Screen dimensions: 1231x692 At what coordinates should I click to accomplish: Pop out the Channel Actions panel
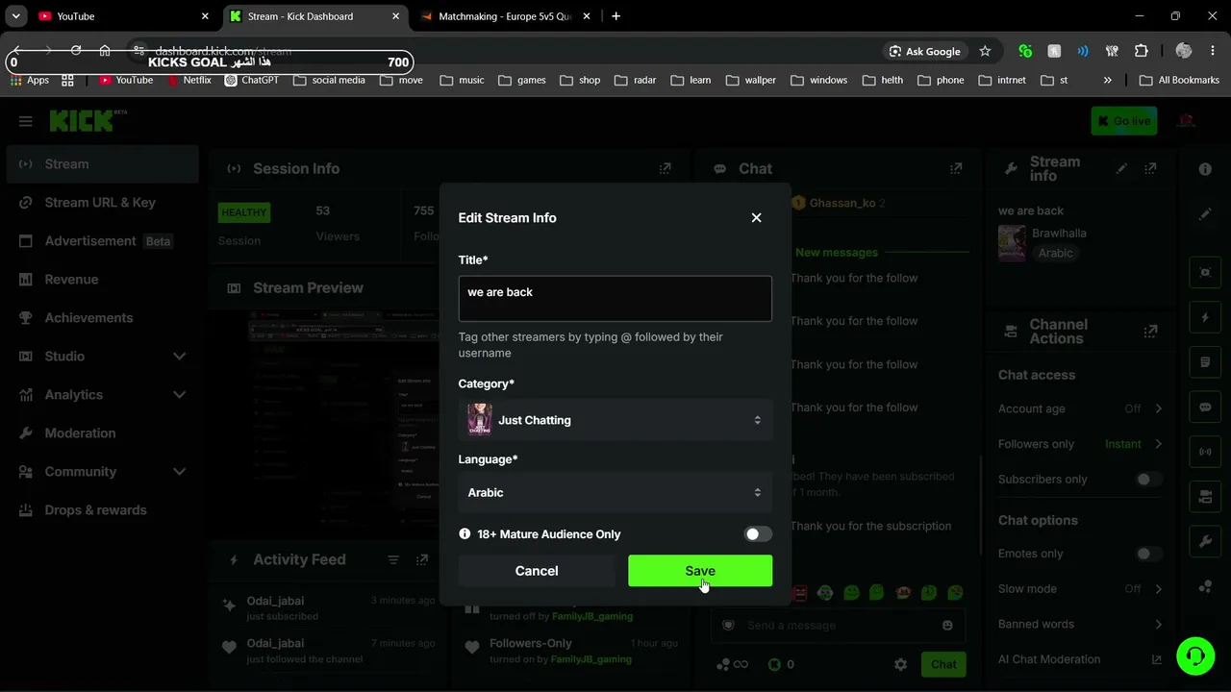pyautogui.click(x=1150, y=332)
